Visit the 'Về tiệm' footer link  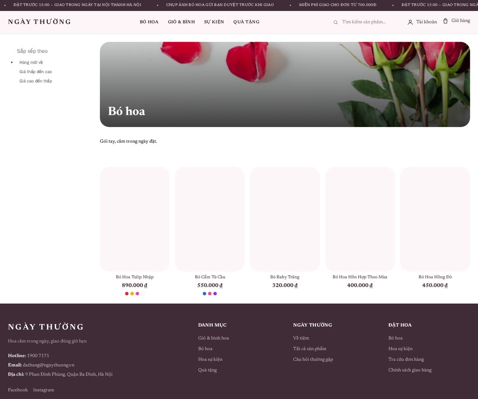(x=301, y=338)
